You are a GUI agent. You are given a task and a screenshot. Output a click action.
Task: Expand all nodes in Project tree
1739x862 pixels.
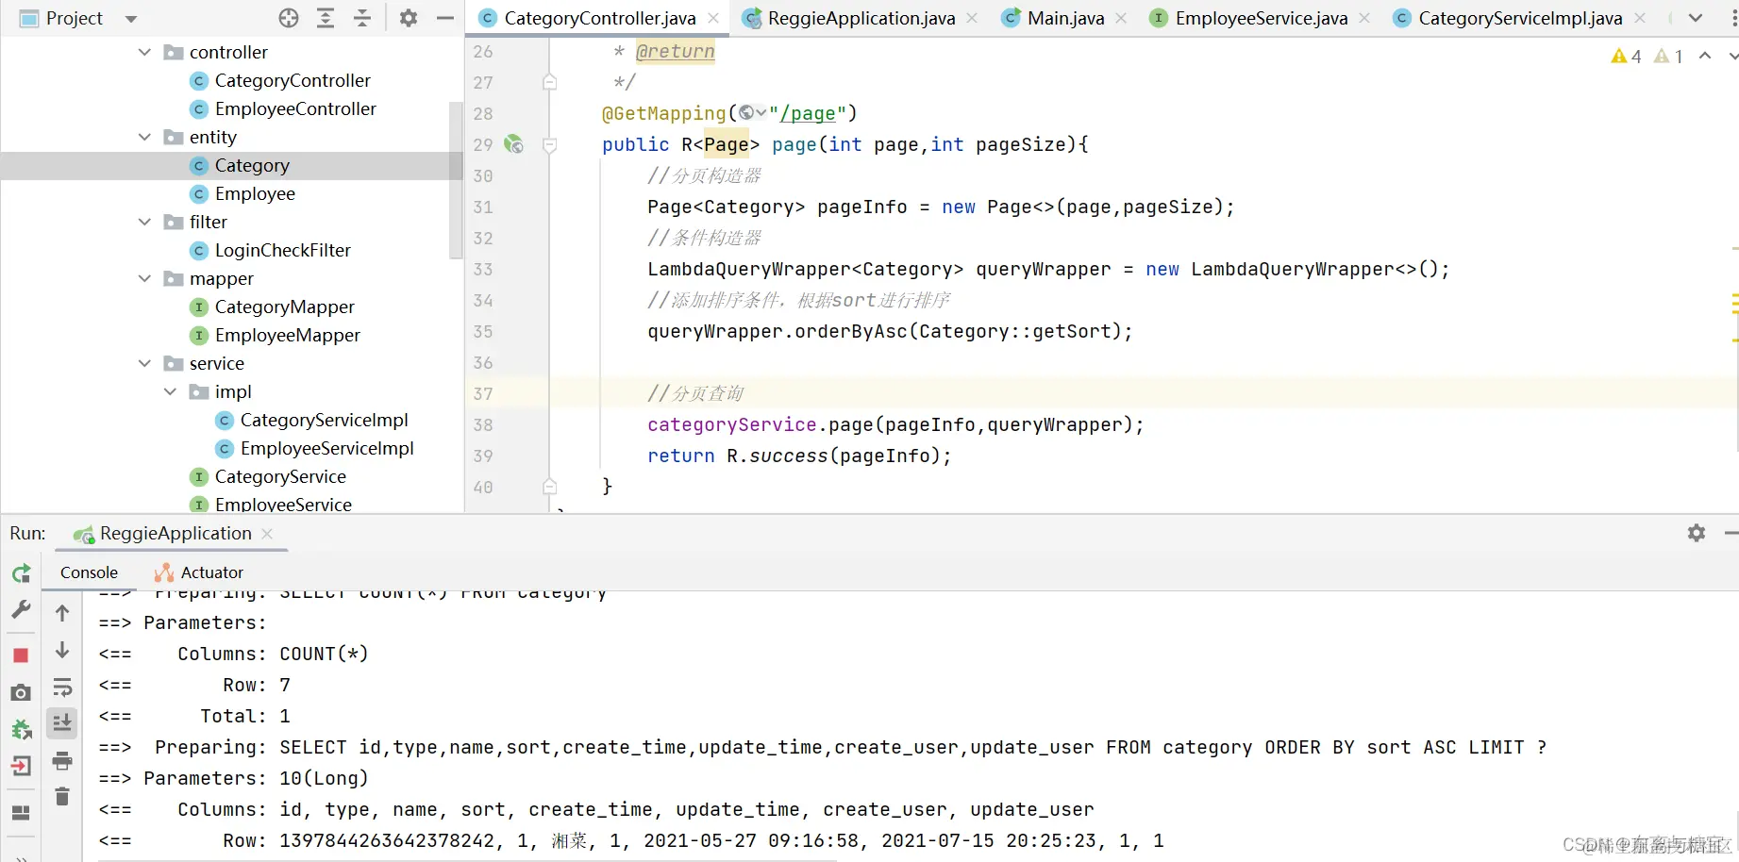326,18
